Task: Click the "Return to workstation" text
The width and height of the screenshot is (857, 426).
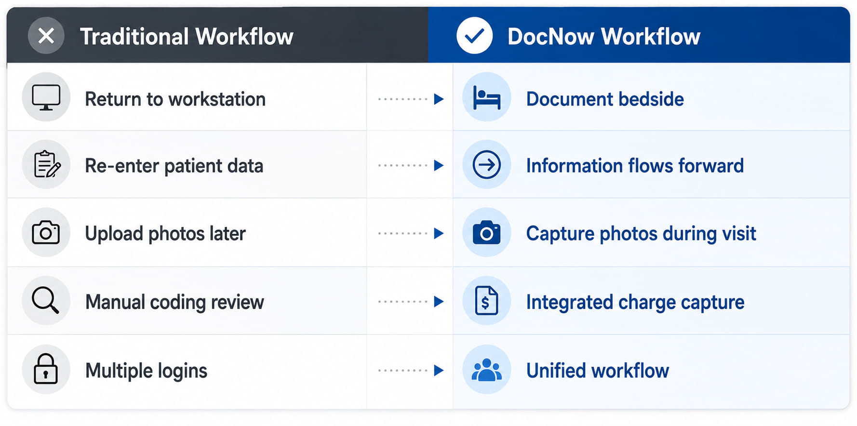Action: (x=175, y=99)
